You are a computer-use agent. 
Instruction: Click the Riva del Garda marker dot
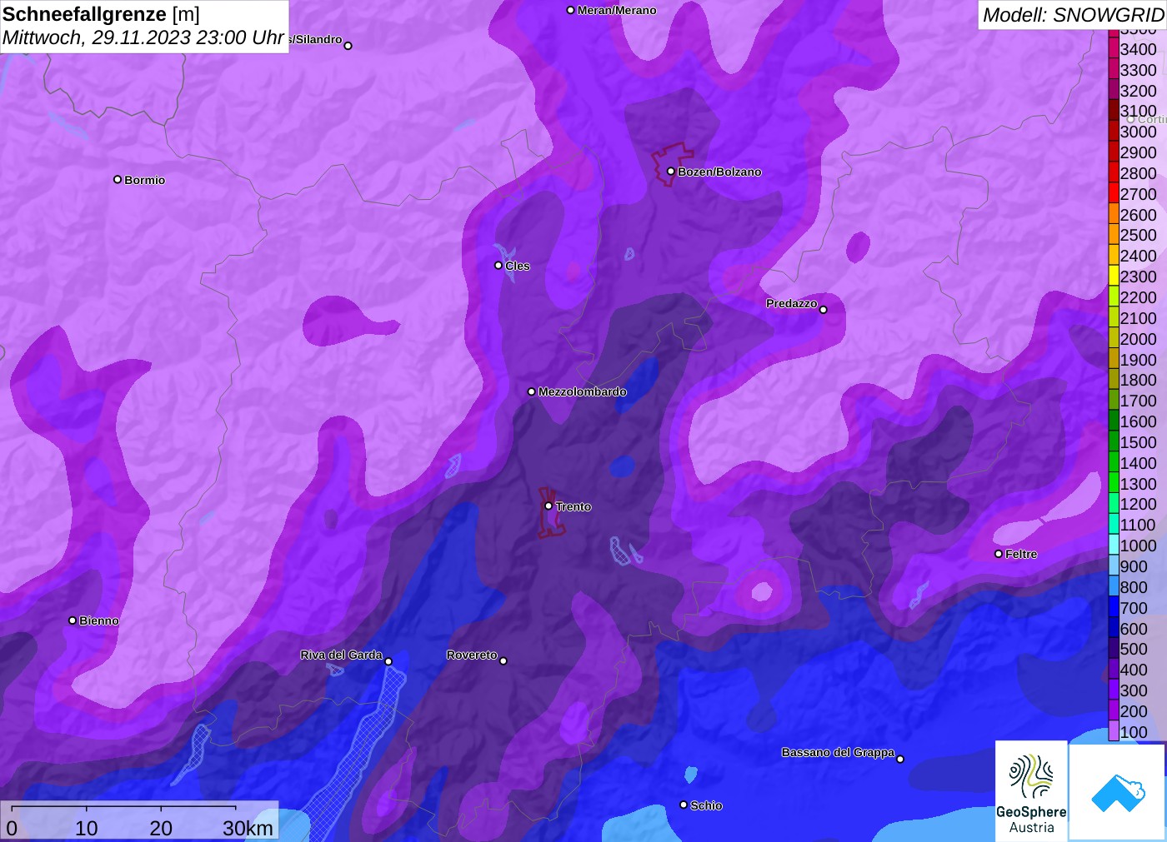click(x=388, y=661)
